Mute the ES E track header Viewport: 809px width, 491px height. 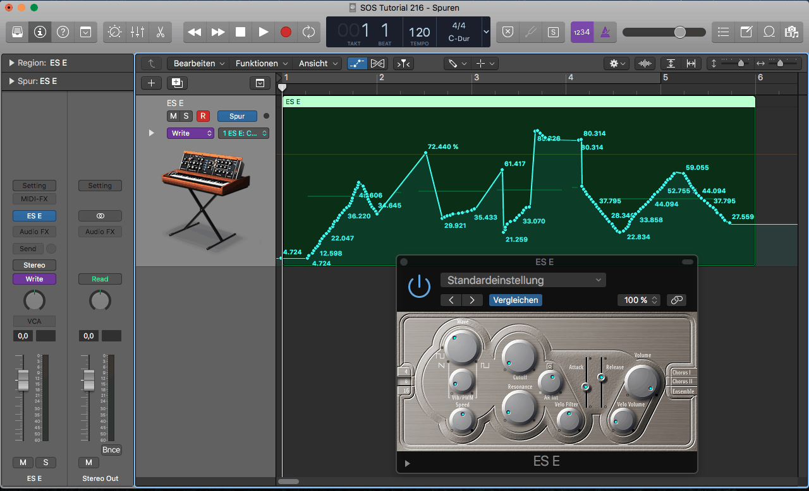coord(173,116)
